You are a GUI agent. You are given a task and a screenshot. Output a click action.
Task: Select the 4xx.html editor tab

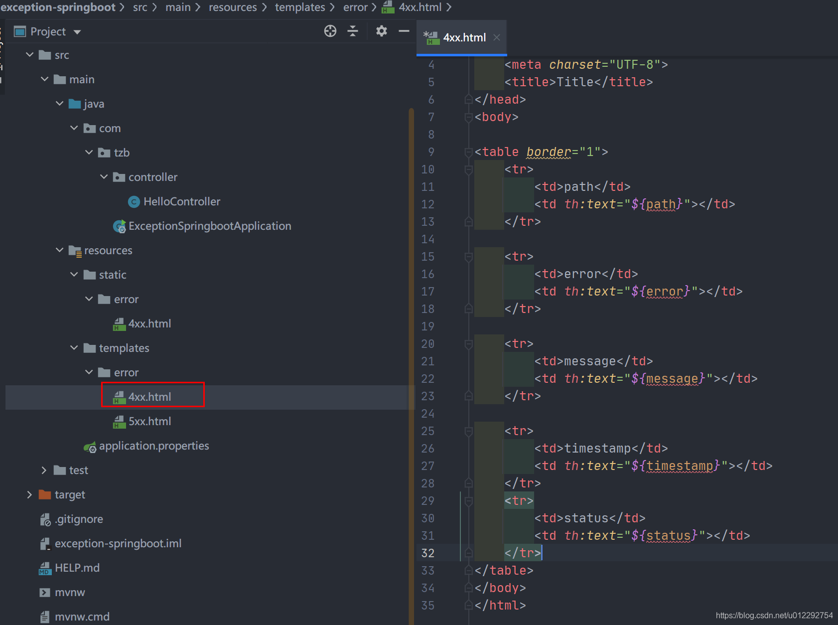click(461, 37)
